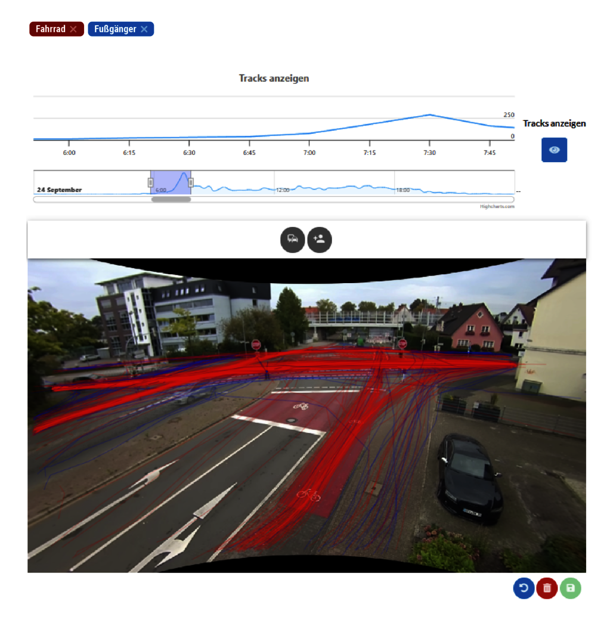
Task: Click the right range slider handle
Action: 191,182
